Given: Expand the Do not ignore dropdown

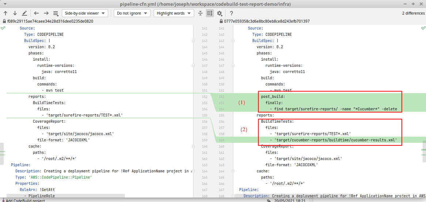Looking at the screenshot, I should coord(132,13).
